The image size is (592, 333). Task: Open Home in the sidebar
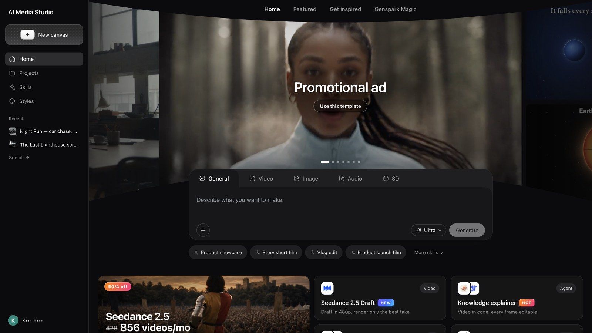(x=44, y=59)
